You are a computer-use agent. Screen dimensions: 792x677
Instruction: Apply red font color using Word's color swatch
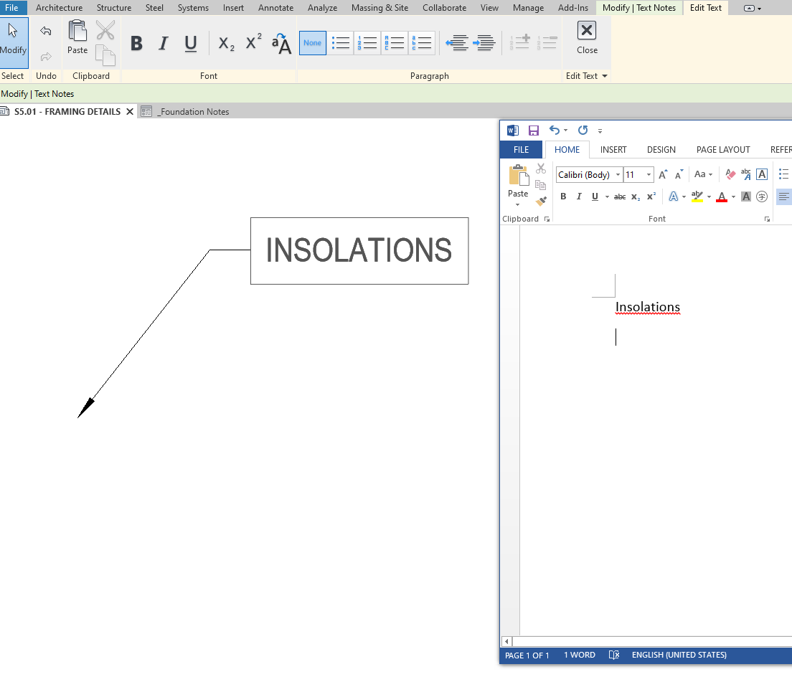722,196
